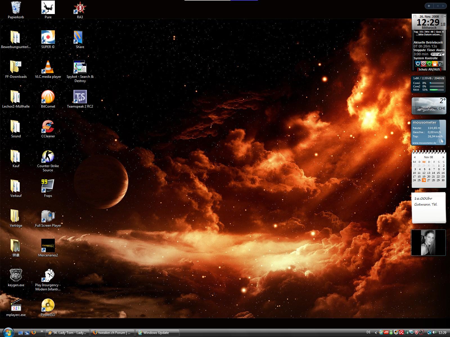Image resolution: width=450 pixels, height=337 pixels.
Task: Open the VLC media player shortcut
Action: [x=48, y=68]
